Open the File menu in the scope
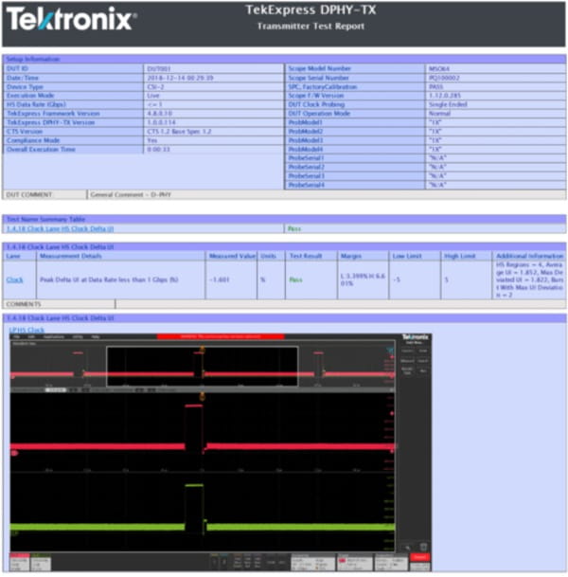 17,336
